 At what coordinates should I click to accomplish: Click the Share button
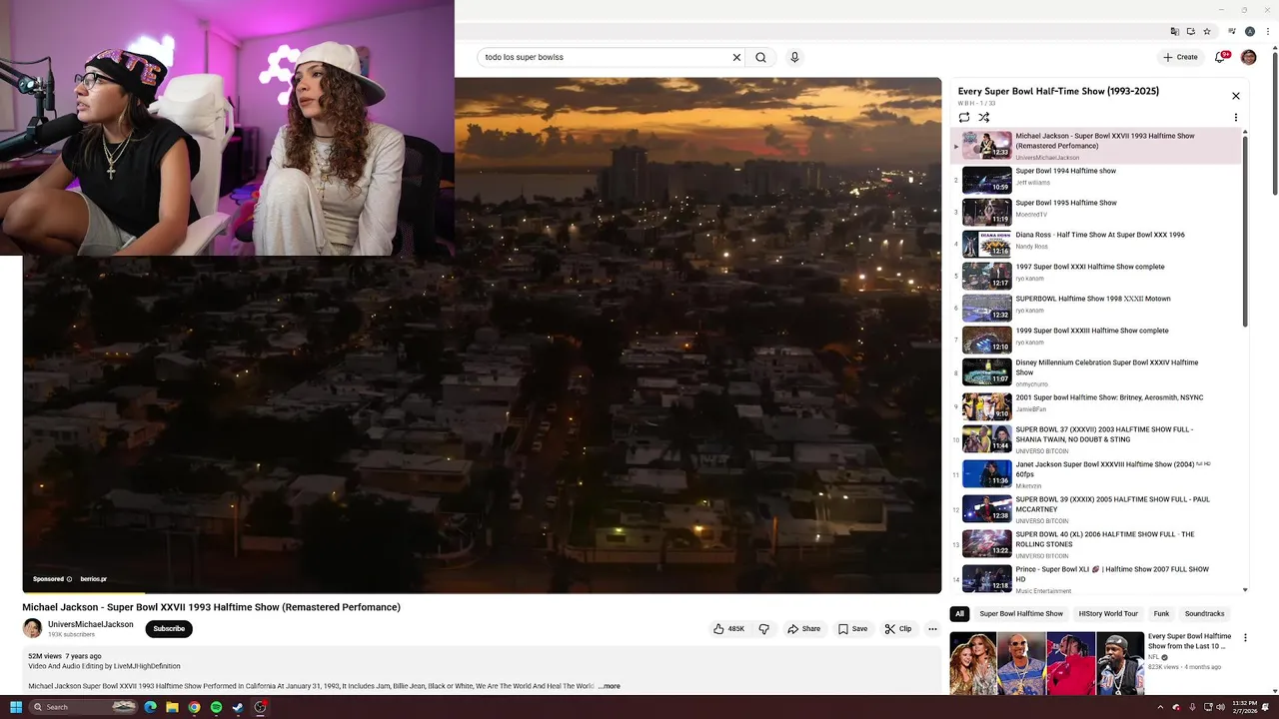[804, 629]
